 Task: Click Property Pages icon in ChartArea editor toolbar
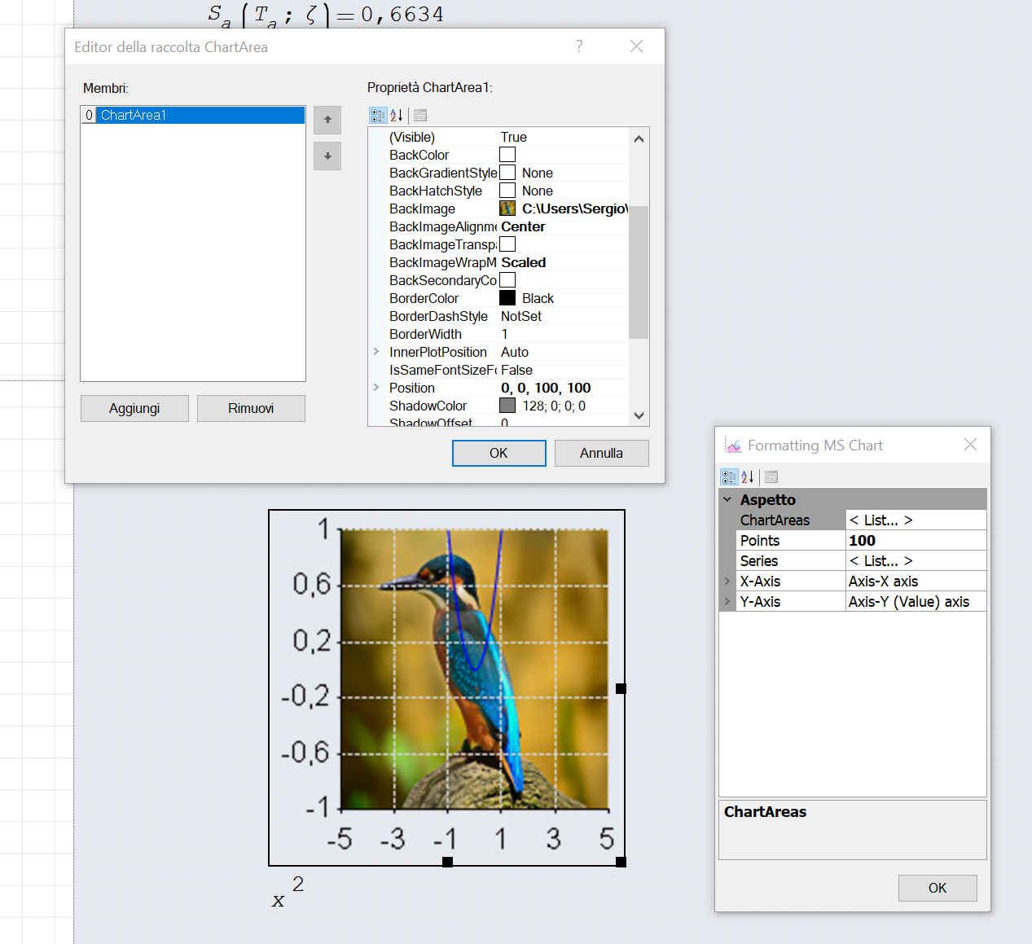coord(420,115)
